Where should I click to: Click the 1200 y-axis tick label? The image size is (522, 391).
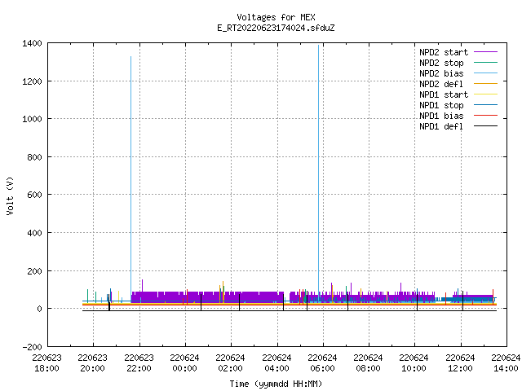click(32, 81)
